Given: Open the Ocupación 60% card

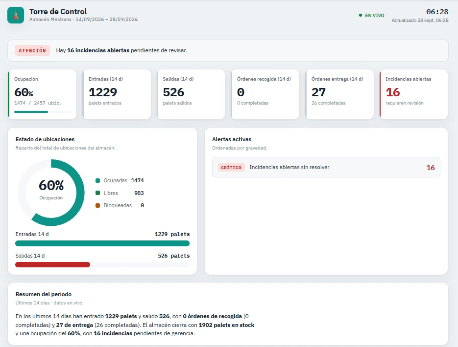Looking at the screenshot, I should click(x=42, y=94).
